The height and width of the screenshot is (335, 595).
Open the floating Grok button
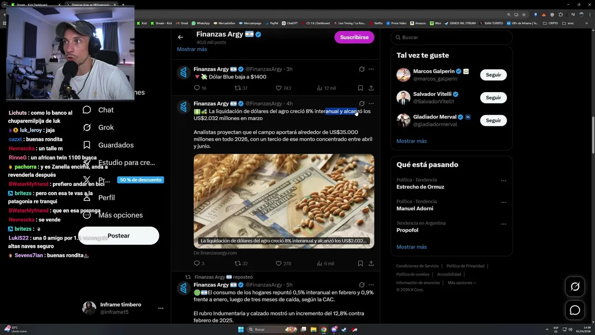(575, 287)
